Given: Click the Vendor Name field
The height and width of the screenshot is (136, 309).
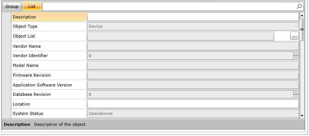Looking at the screenshot, I should point(193,46).
